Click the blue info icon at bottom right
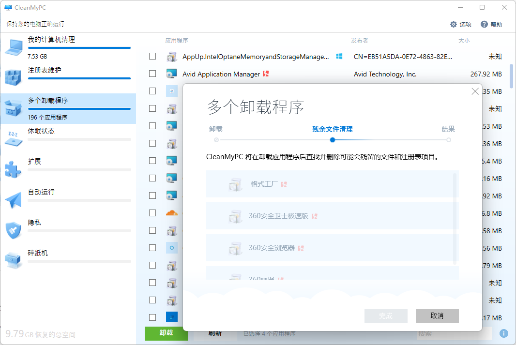Viewport: 516px width, 345px height. click(503, 333)
